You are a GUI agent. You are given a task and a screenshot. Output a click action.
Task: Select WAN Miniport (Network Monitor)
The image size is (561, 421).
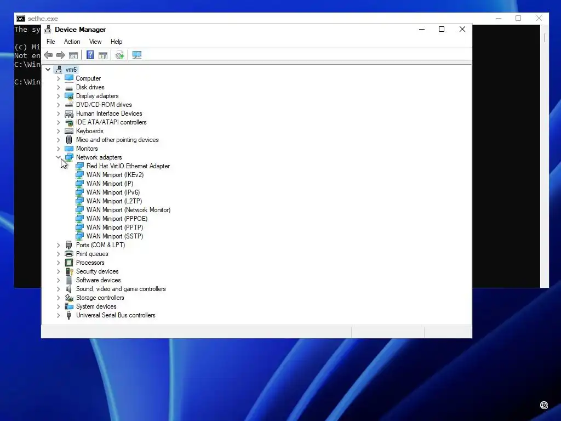[128, 210]
